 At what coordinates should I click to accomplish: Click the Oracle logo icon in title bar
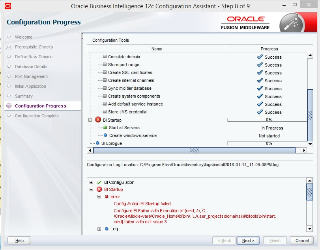[8, 6]
